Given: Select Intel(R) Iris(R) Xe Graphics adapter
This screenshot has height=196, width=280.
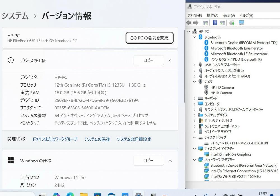Looking at the screenshot, I should tap(231, 154).
